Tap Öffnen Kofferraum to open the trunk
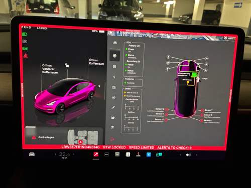251x188 pixels. coord(96,62)
